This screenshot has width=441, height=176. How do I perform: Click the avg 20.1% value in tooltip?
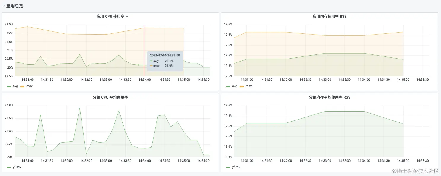click(169, 61)
